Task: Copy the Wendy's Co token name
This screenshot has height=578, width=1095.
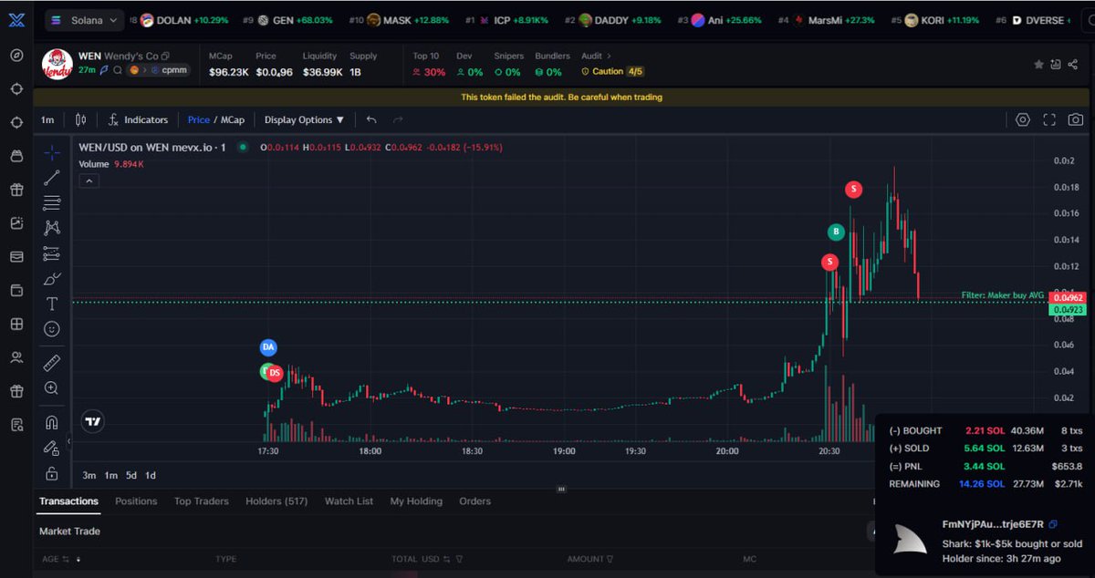Action: click(x=165, y=57)
